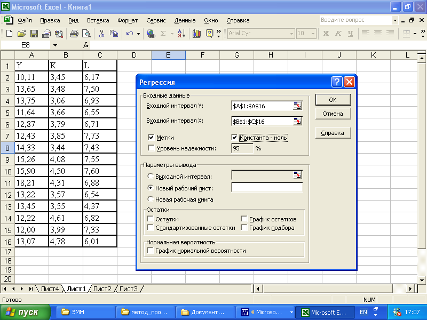The height and width of the screenshot is (320, 427).
Task: Align text right icon
Action: [390, 34]
